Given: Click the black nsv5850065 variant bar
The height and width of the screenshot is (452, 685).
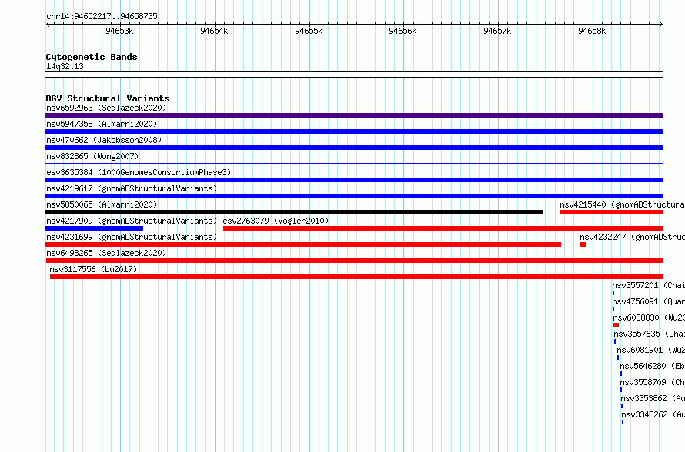Looking at the screenshot, I should 294,212.
